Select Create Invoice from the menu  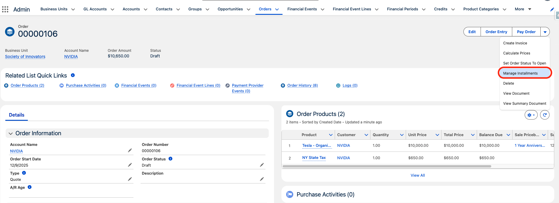[525, 43]
